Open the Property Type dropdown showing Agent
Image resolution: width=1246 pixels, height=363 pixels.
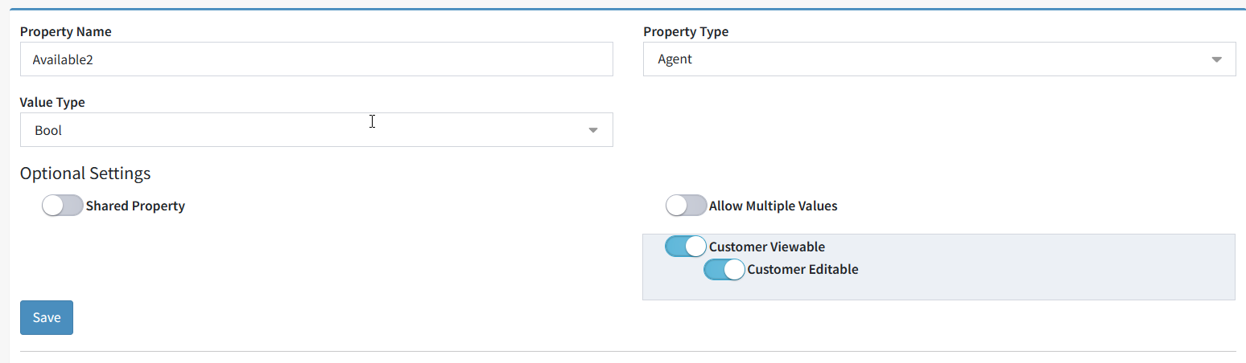point(939,59)
